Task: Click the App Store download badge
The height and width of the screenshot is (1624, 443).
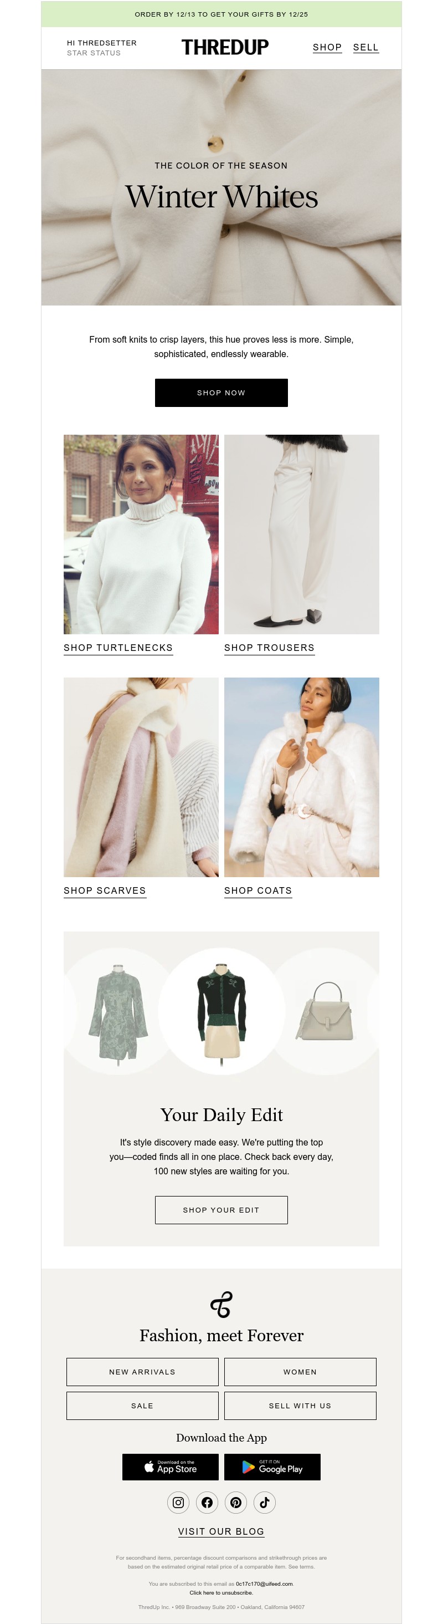Action: pos(171,1467)
